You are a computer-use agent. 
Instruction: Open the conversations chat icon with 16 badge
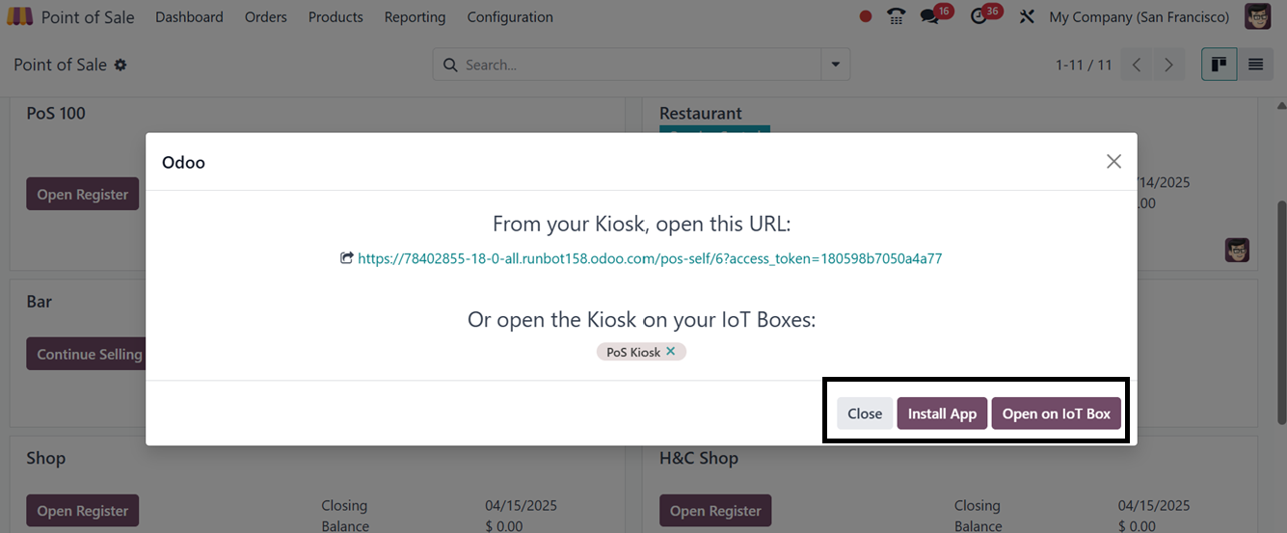click(x=930, y=16)
